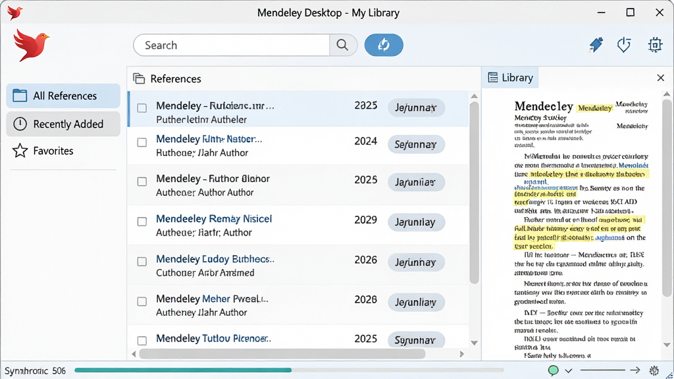The height and width of the screenshot is (379, 674).
Task: Click the shield power icon in toolbar
Action: [624, 45]
